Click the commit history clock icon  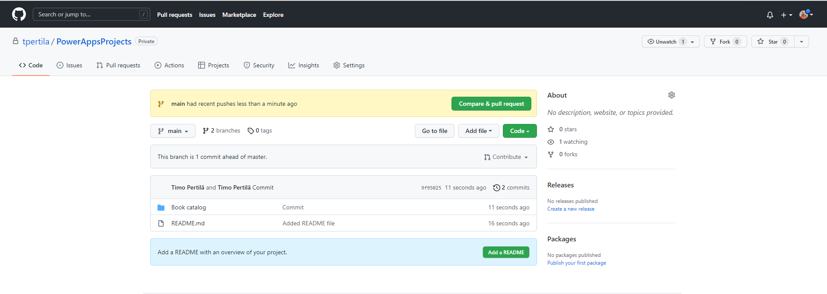[496, 188]
